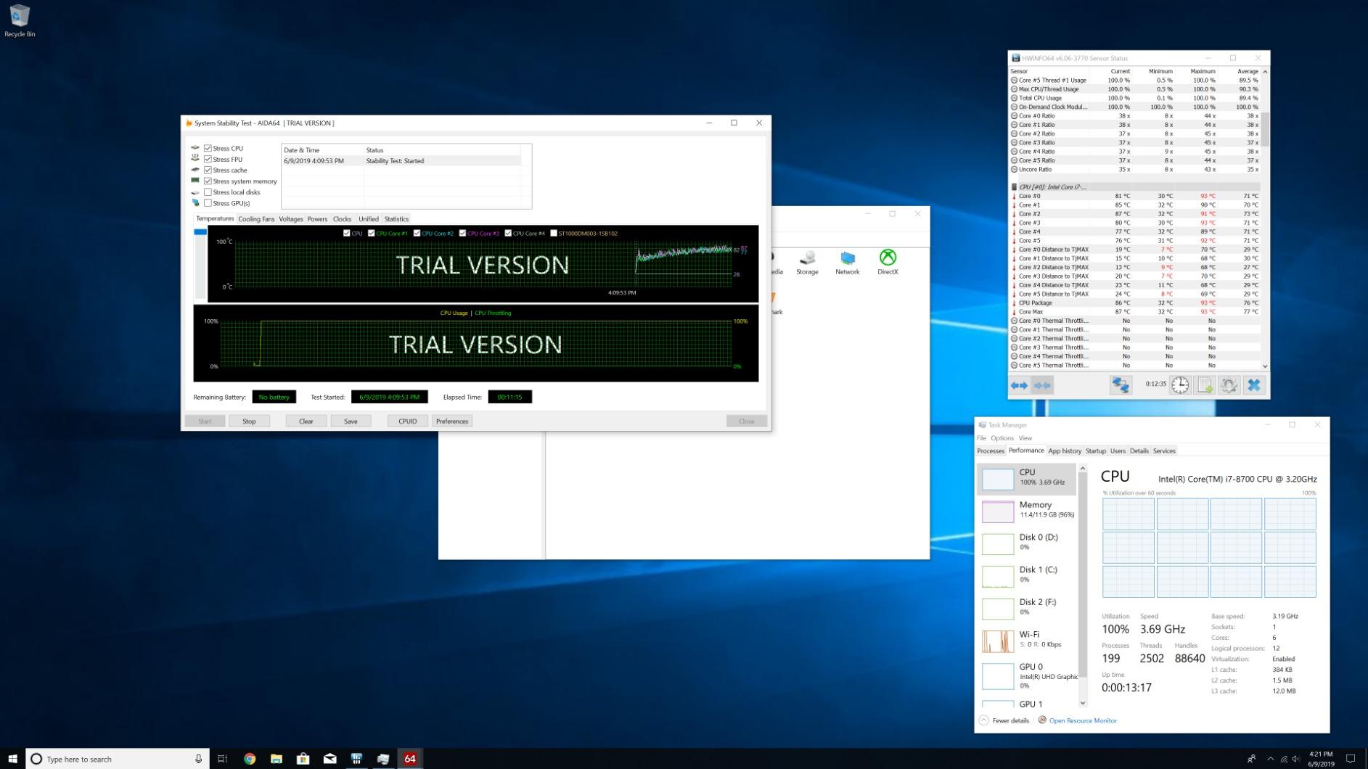
Task: Open Task View on the taskbar
Action: coord(223,759)
